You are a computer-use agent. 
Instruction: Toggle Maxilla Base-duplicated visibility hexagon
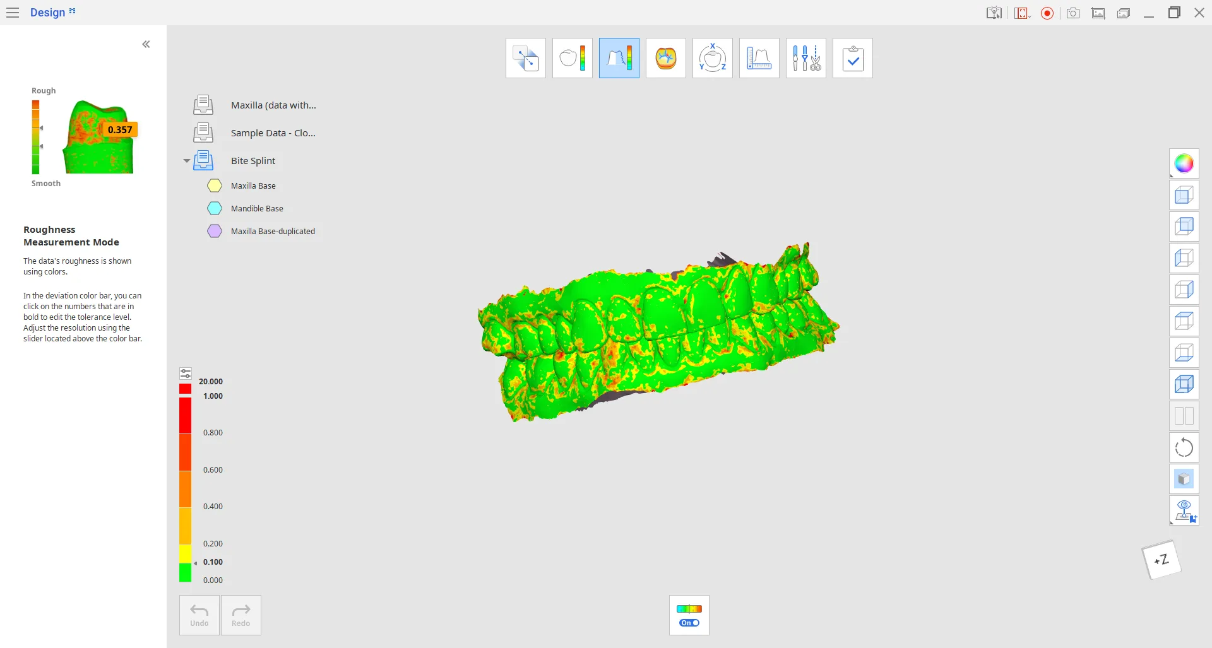point(215,231)
